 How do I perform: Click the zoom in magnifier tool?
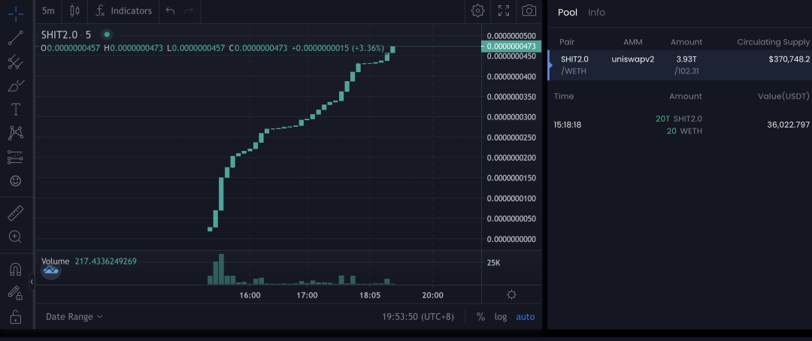(x=15, y=237)
